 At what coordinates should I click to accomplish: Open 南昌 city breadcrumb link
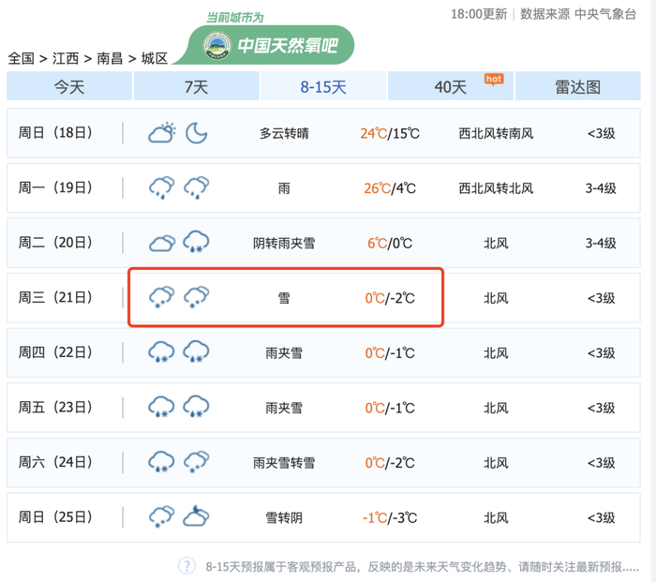point(110,58)
